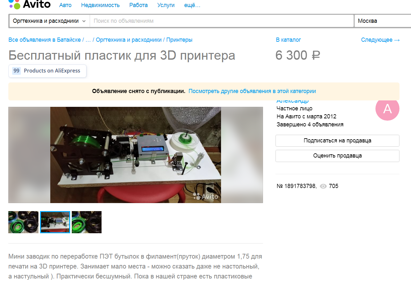Open the Услуги section
Screen dimensions: 411x282
tap(166, 5)
